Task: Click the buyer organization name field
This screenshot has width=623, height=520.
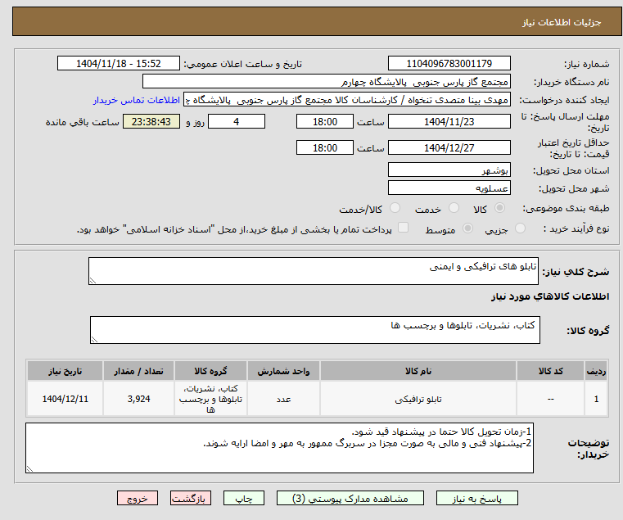Action: (327, 82)
